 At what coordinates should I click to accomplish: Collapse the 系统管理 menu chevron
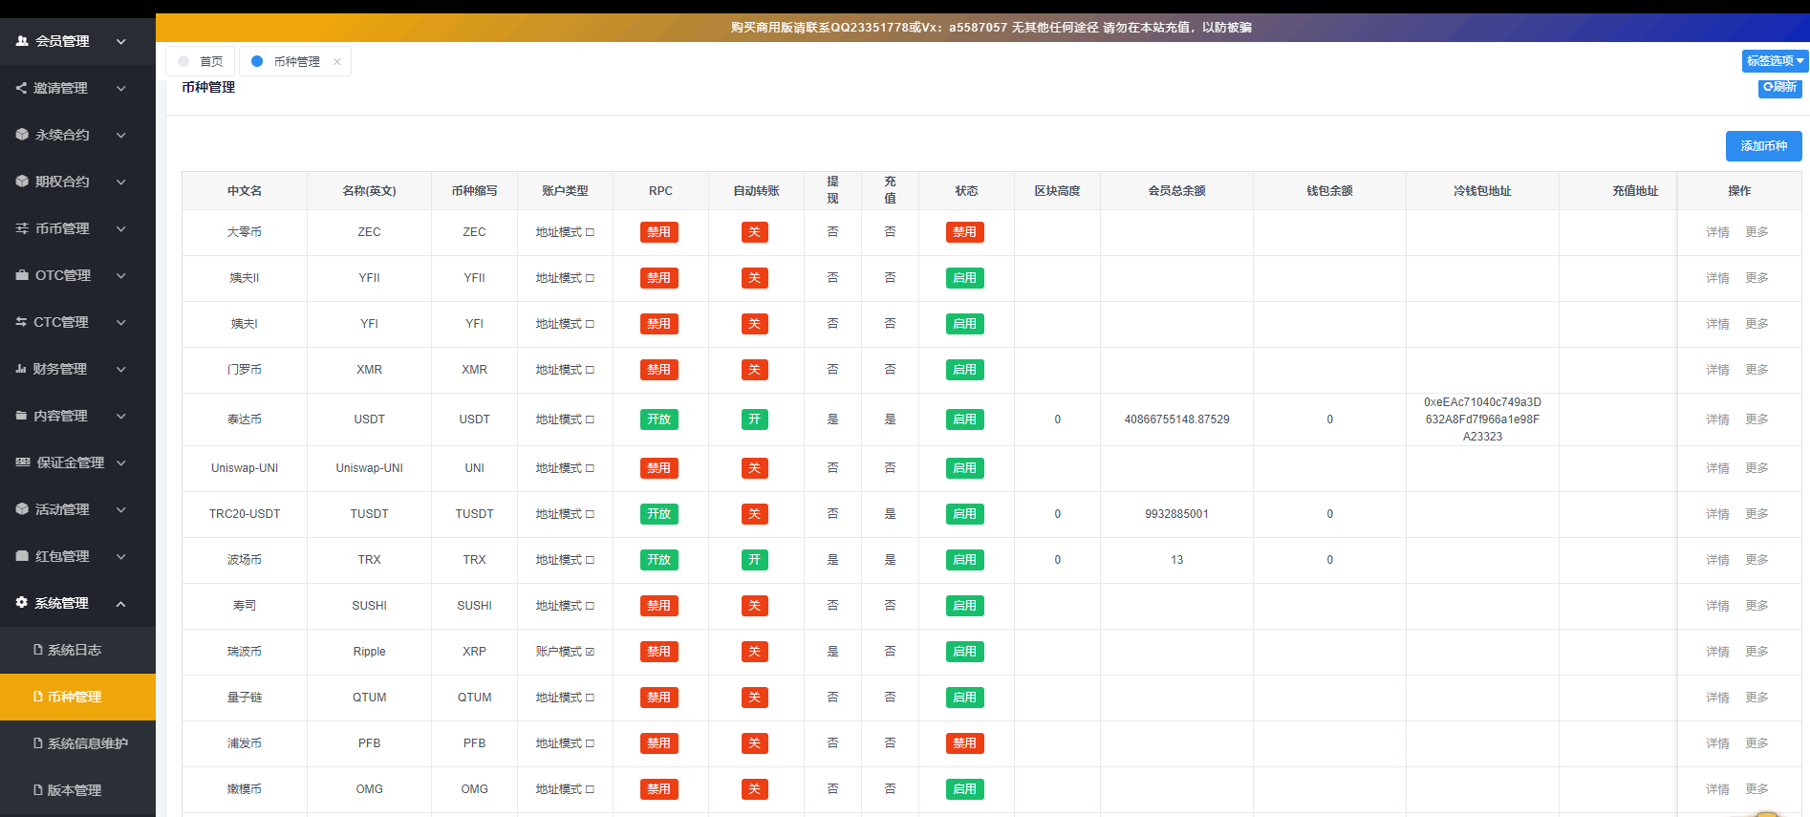coord(121,603)
